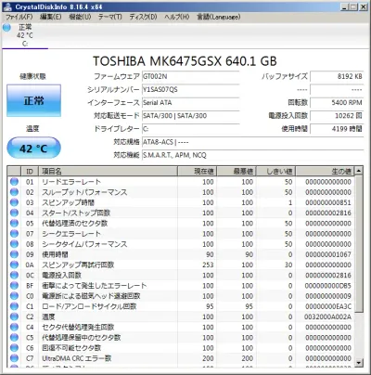371x375 pixels.
Task: Open the テーマ(T) menu
Action: [110, 17]
